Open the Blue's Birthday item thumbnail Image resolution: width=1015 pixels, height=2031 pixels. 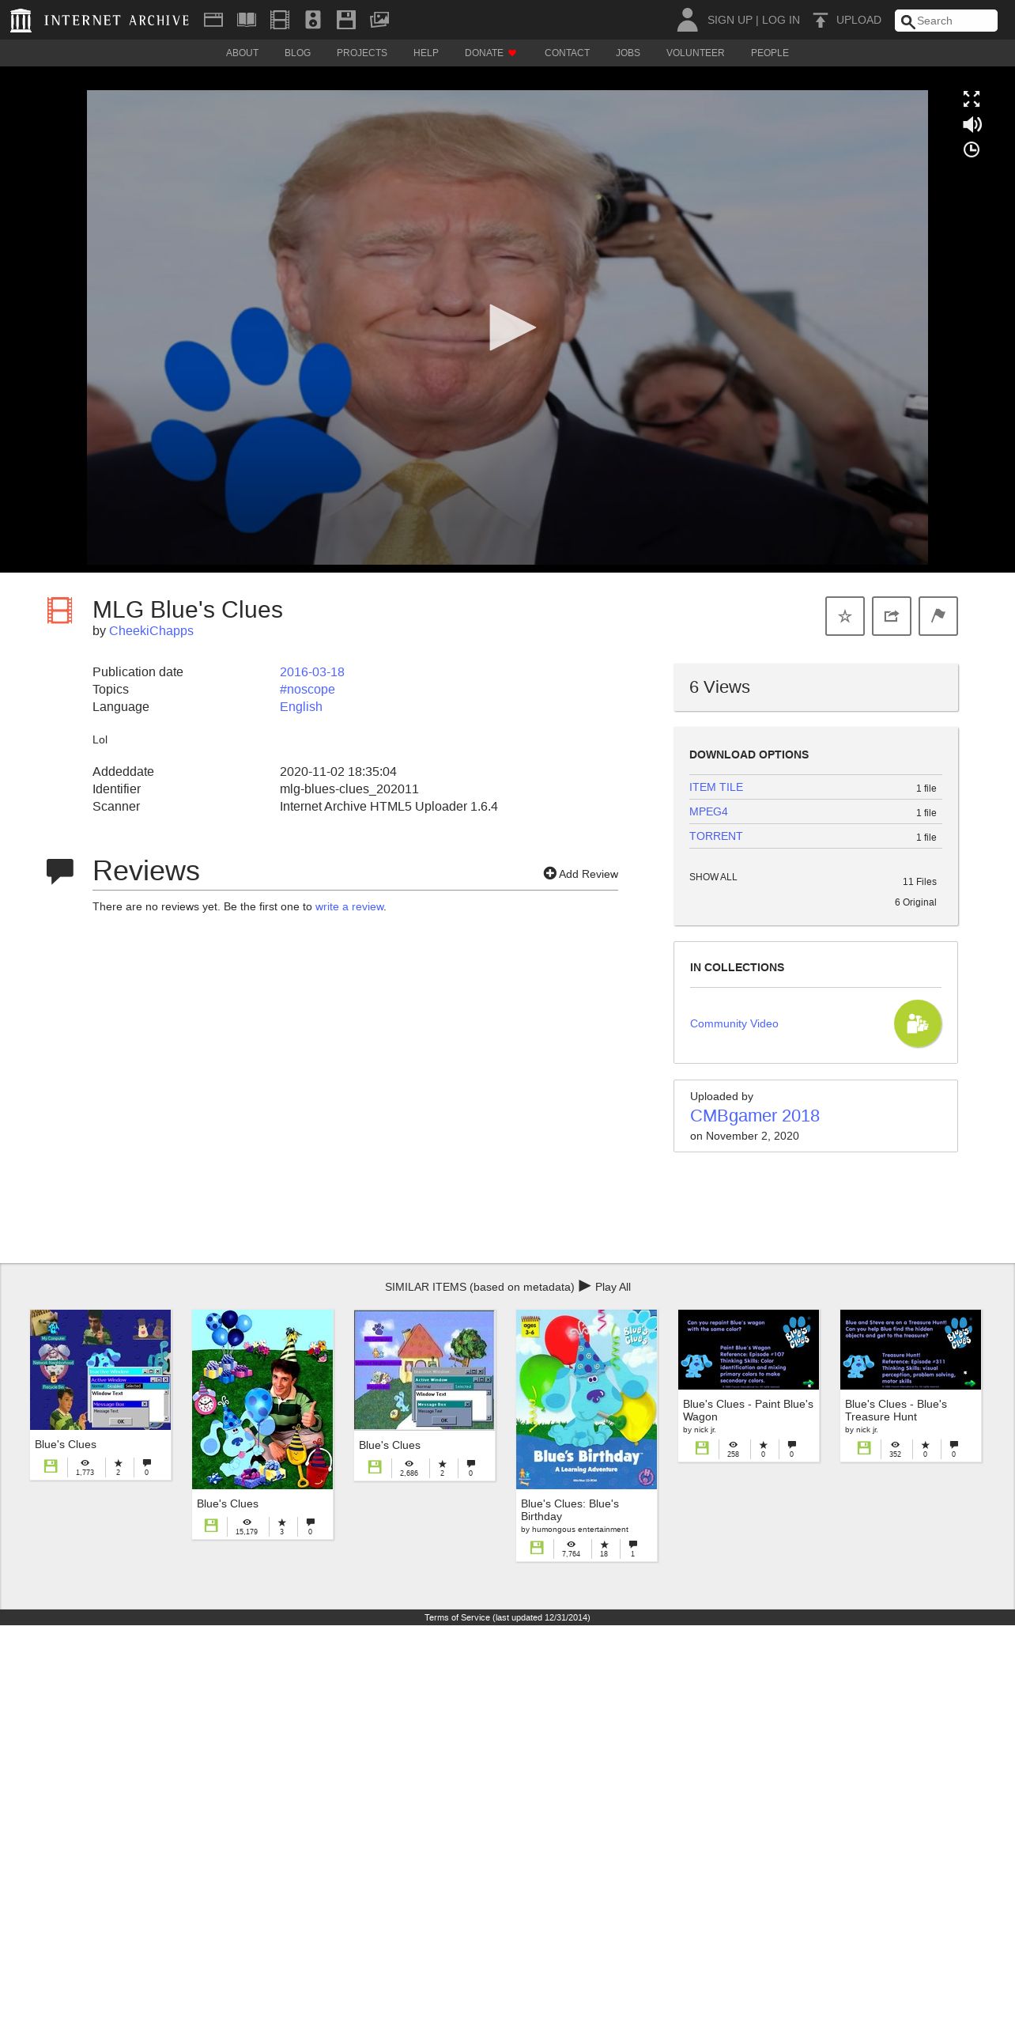[x=587, y=1399]
